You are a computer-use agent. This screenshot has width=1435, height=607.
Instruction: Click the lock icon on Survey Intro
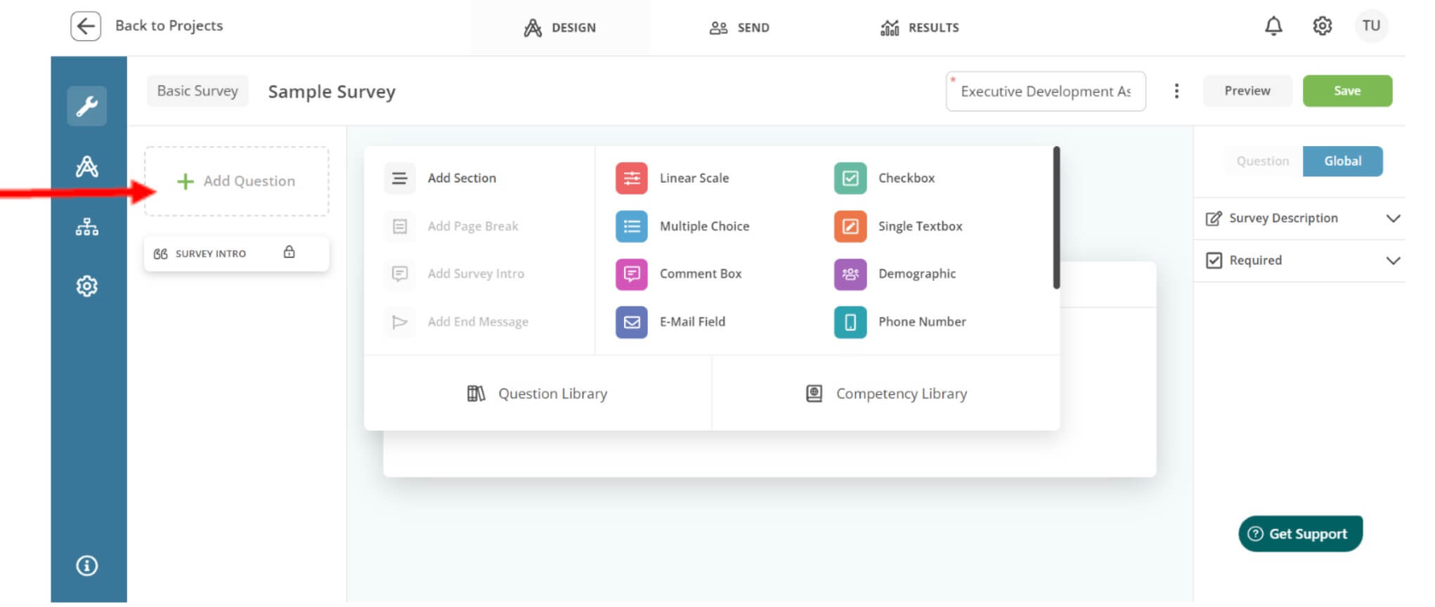point(289,252)
